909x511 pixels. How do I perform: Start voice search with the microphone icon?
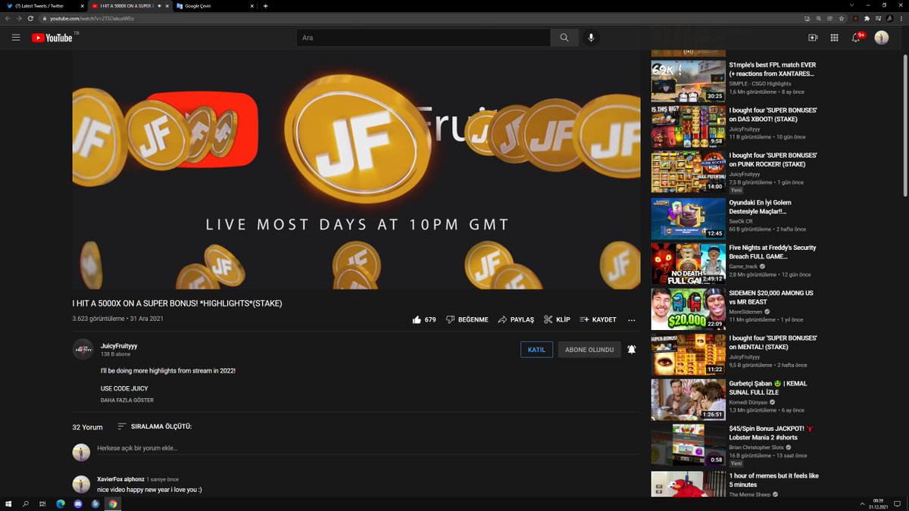pyautogui.click(x=592, y=37)
